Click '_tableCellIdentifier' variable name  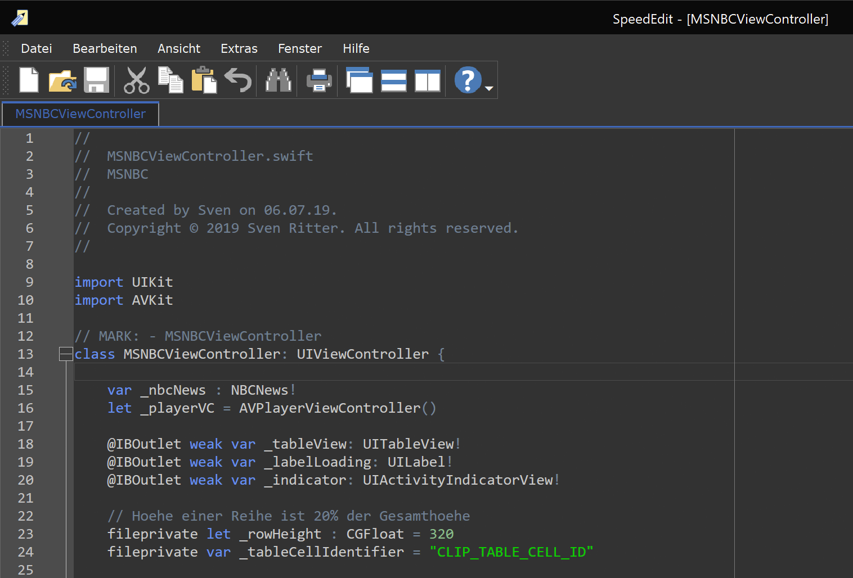pos(322,552)
